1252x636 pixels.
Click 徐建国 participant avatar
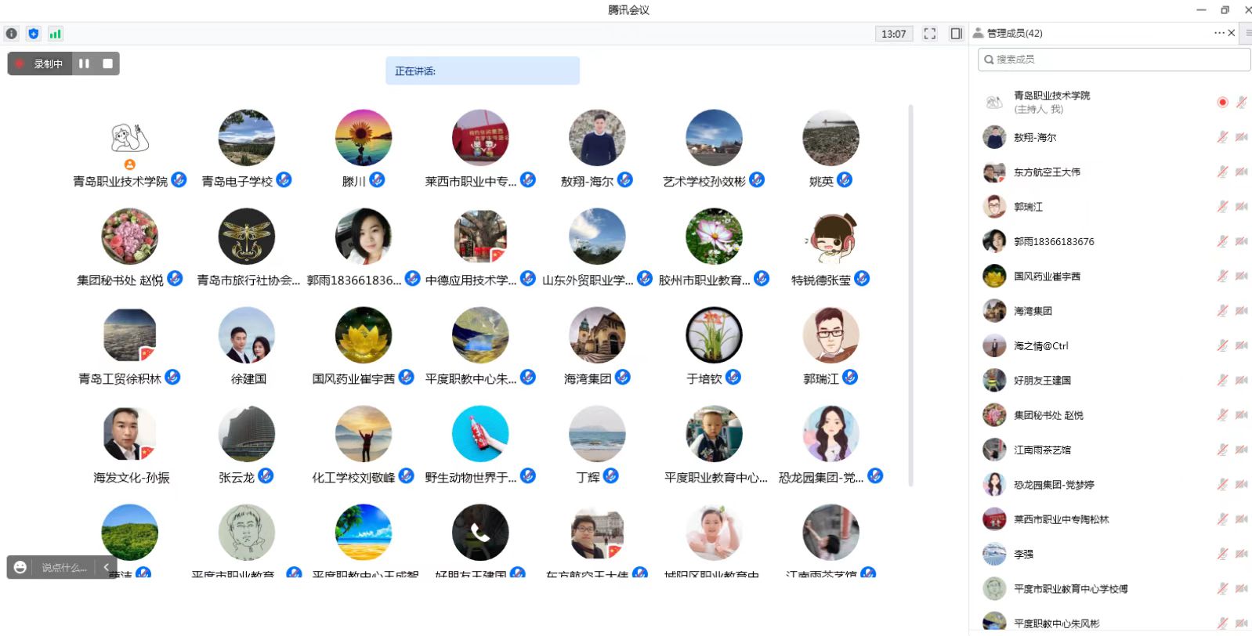(x=247, y=335)
